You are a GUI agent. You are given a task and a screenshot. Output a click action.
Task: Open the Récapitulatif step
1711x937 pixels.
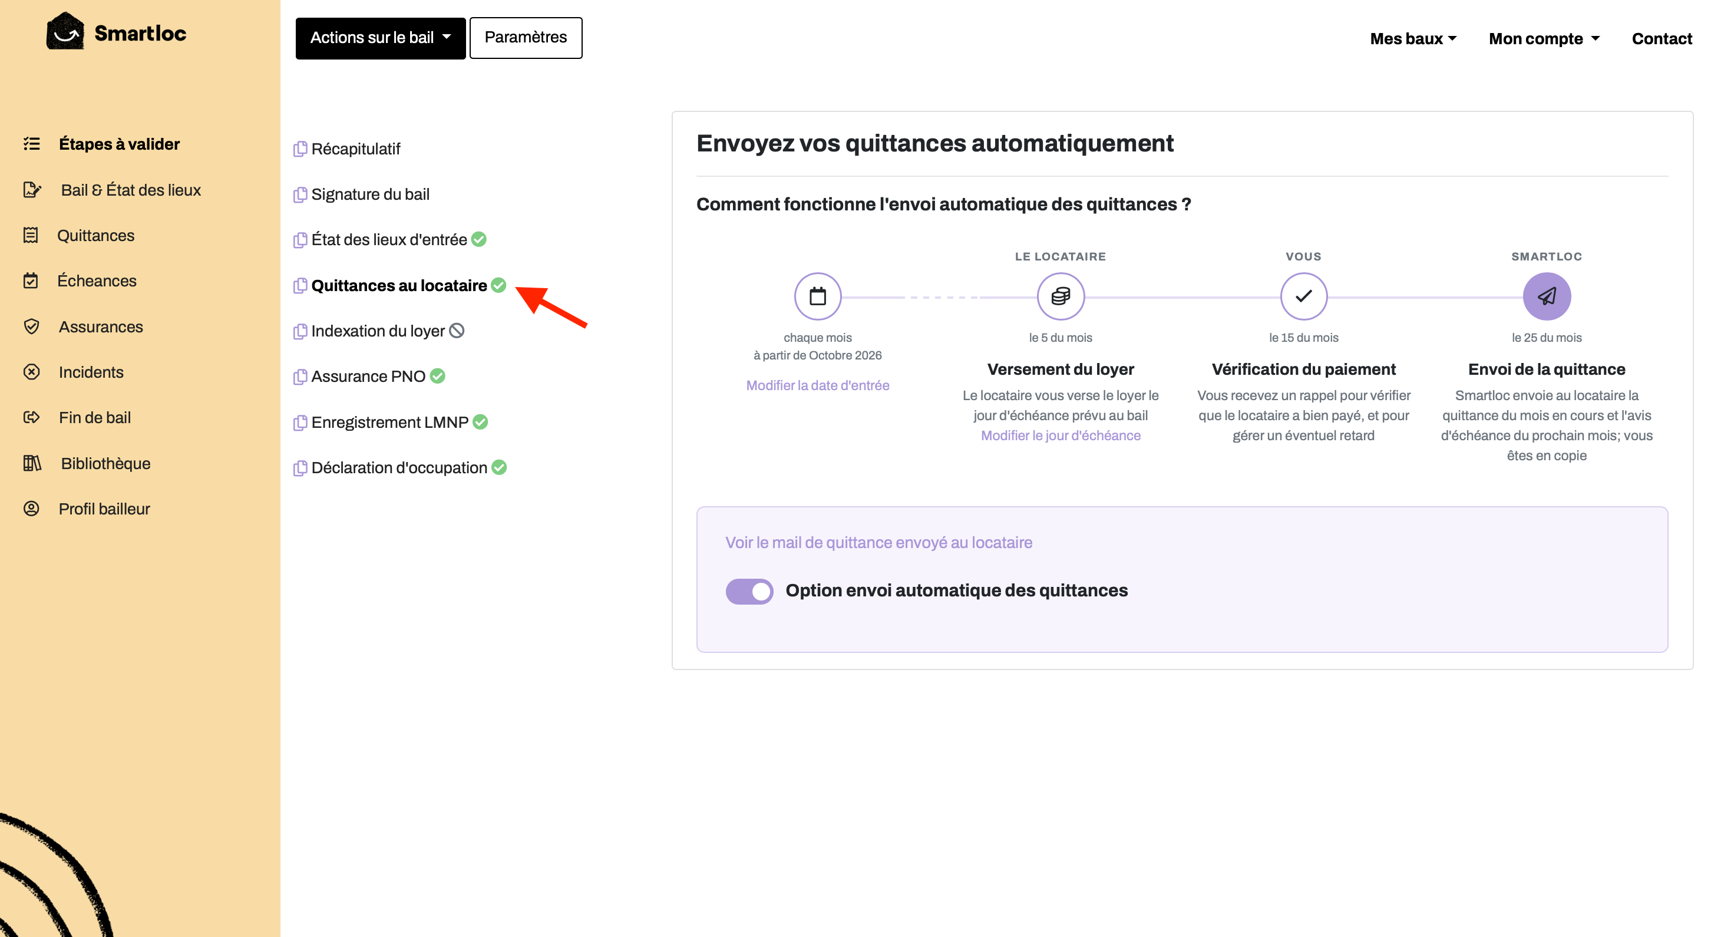[355, 149]
